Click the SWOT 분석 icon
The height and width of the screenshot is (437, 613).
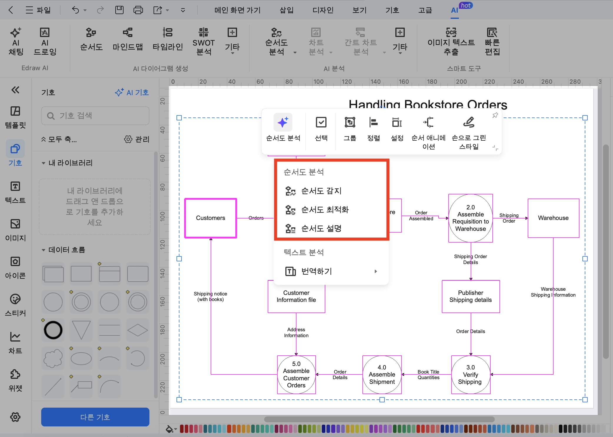(203, 32)
